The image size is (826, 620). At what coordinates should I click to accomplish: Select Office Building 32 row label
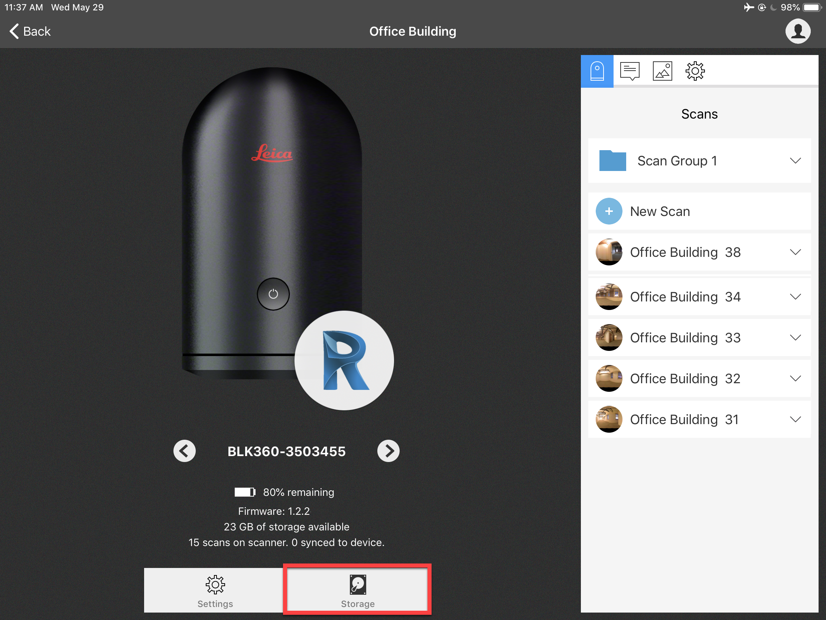click(x=685, y=378)
